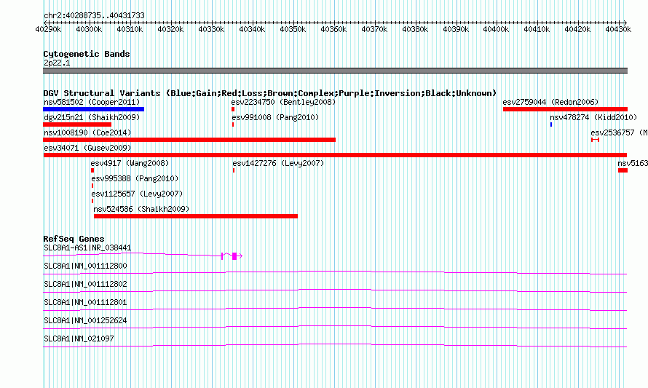Click the esv2536757 red bracket marker
This screenshot has height=388, width=648.
(x=595, y=140)
